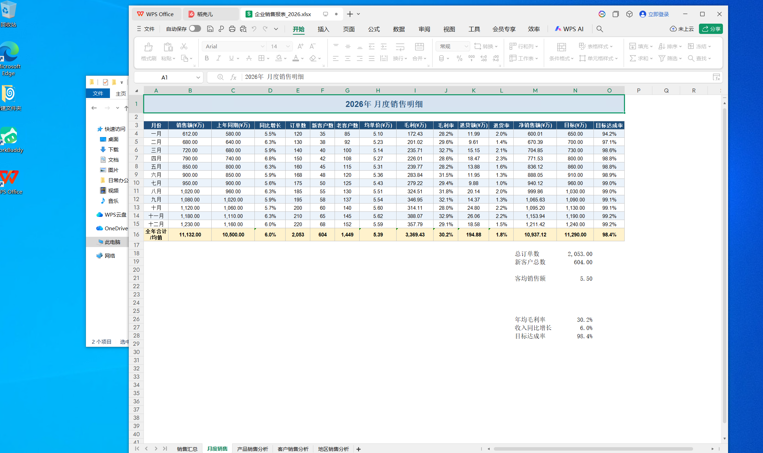This screenshot has height=453, width=763.
Task: Open the font size 14 dropdown
Action: [288, 46]
